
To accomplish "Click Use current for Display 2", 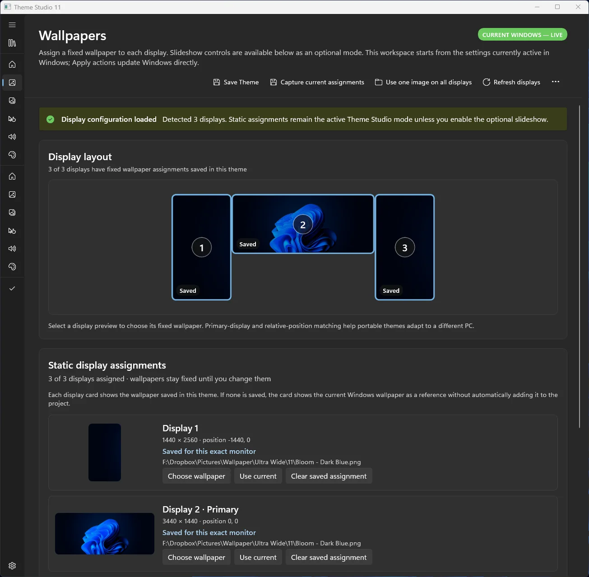I will pos(258,557).
